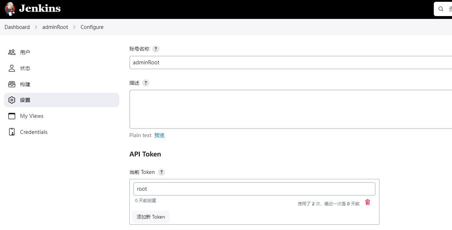452x230 pixels.
Task: Open My Views via its window icon
Action: [x=12, y=116]
